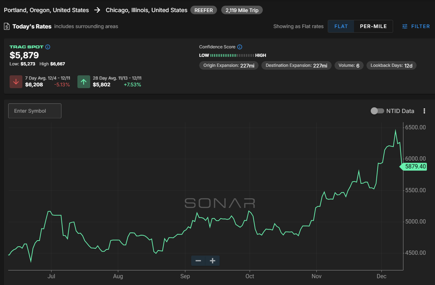Click the 7 Day Avg. $6,208 value
The image size is (435, 285).
click(34, 85)
